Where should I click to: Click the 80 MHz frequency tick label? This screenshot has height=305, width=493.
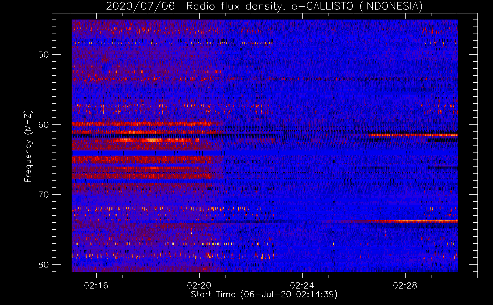tap(44, 264)
